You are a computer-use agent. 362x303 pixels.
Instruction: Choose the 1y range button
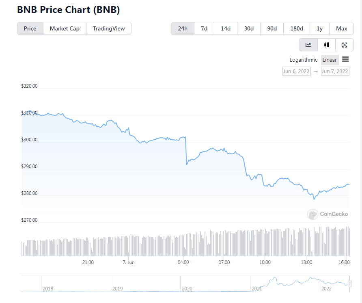(319, 28)
